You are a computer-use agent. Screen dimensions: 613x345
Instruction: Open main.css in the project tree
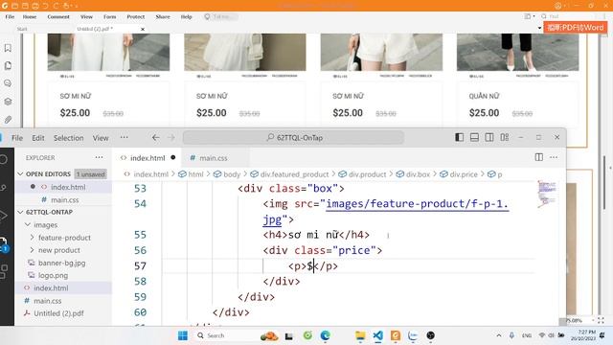click(x=47, y=301)
